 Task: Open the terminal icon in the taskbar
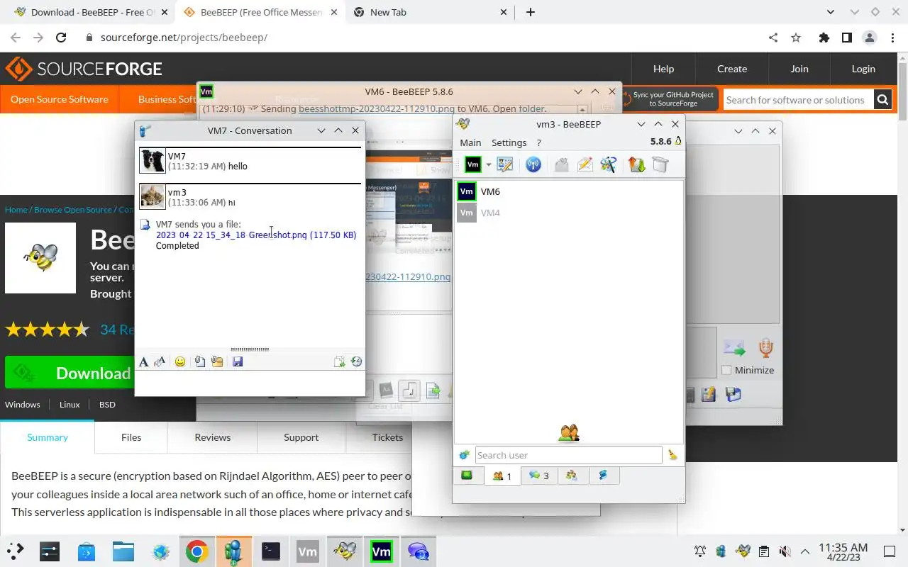(271, 551)
